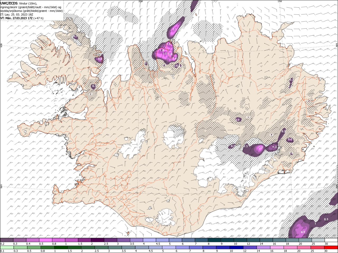Click the 'IT: Lau. 25. 03. 2023 18Z' line
Image resolution: width=338 pixels, height=253 pixels.
click(x=16, y=14)
